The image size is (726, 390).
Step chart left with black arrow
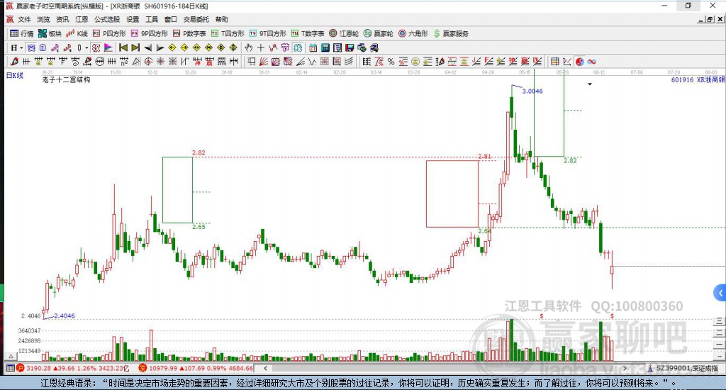[147, 48]
